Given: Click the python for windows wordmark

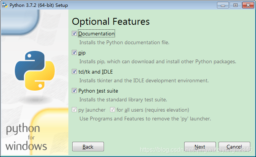Looking at the screenshot, I should pos(26,137).
